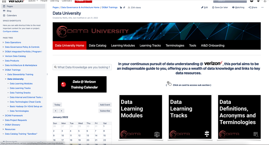Click the Edit pencil button

tap(204, 7)
